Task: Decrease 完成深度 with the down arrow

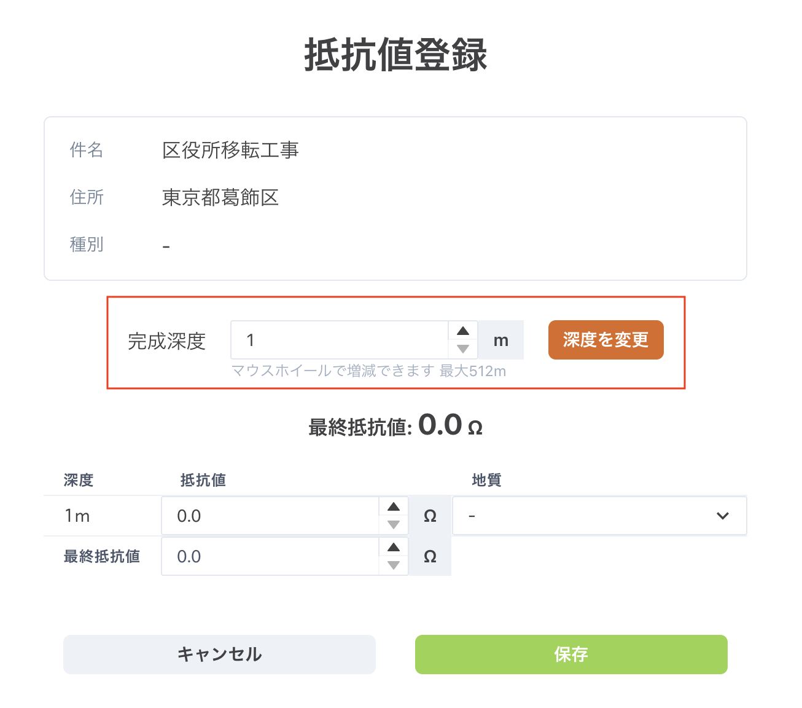Action: point(463,349)
